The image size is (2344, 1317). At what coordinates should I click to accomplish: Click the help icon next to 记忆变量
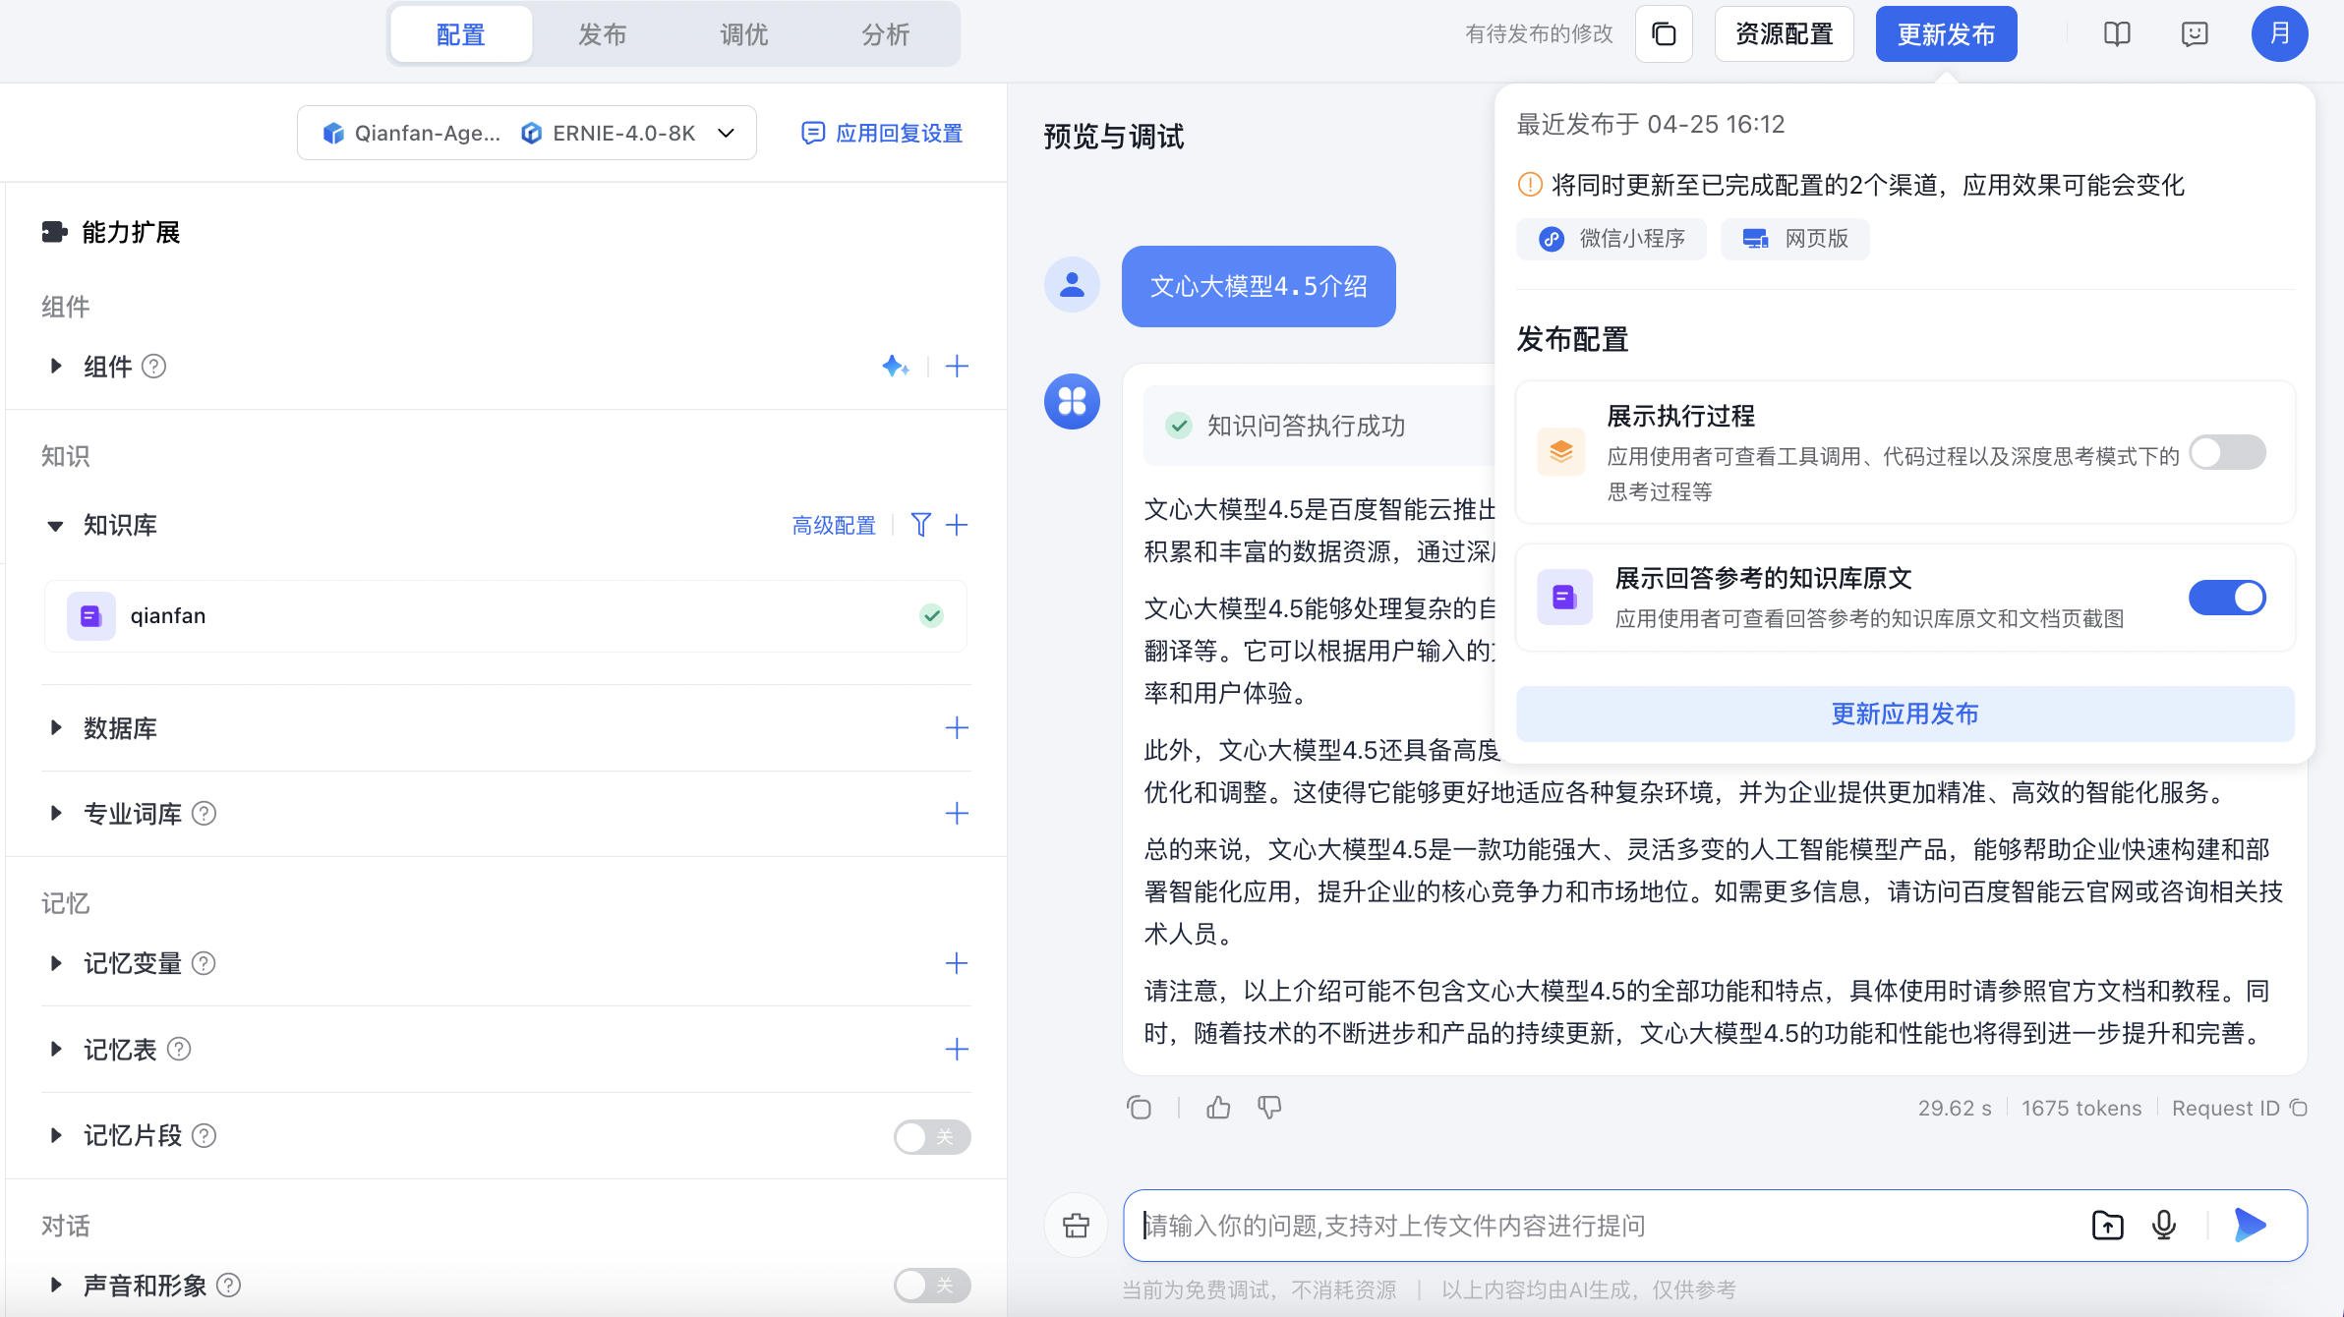tap(204, 963)
